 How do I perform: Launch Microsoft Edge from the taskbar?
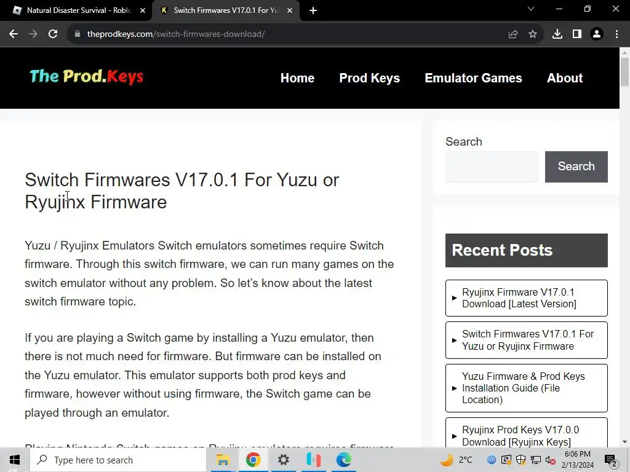[343, 460]
